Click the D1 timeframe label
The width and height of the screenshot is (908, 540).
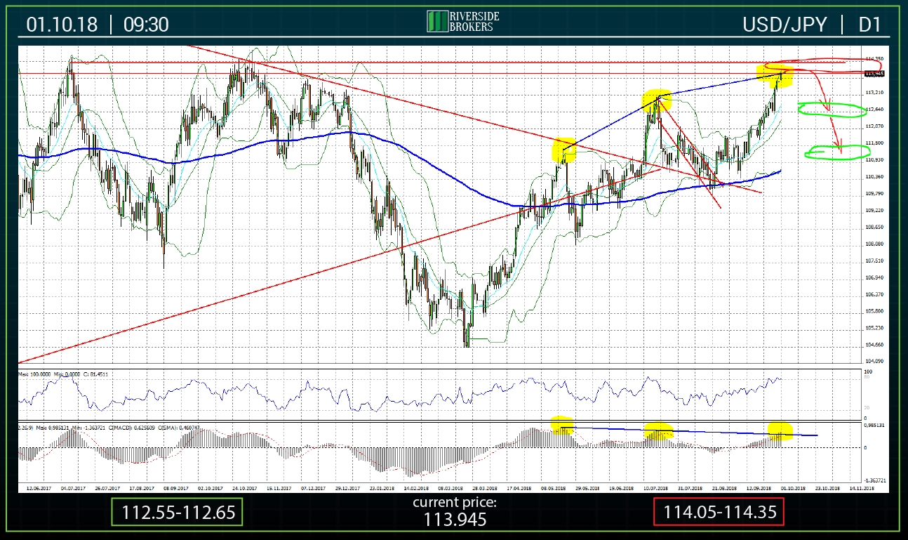point(869,25)
